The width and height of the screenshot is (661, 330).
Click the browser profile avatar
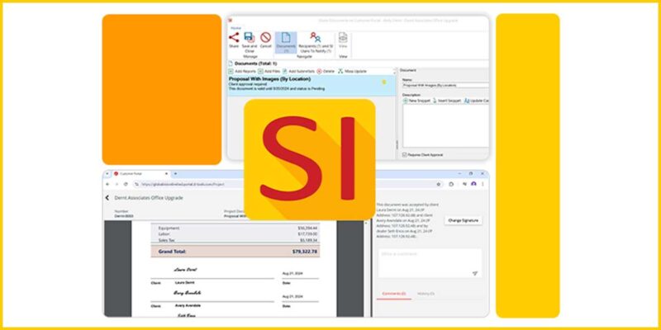pyautogui.click(x=473, y=184)
